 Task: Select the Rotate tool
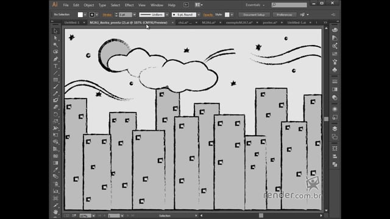point(55,114)
